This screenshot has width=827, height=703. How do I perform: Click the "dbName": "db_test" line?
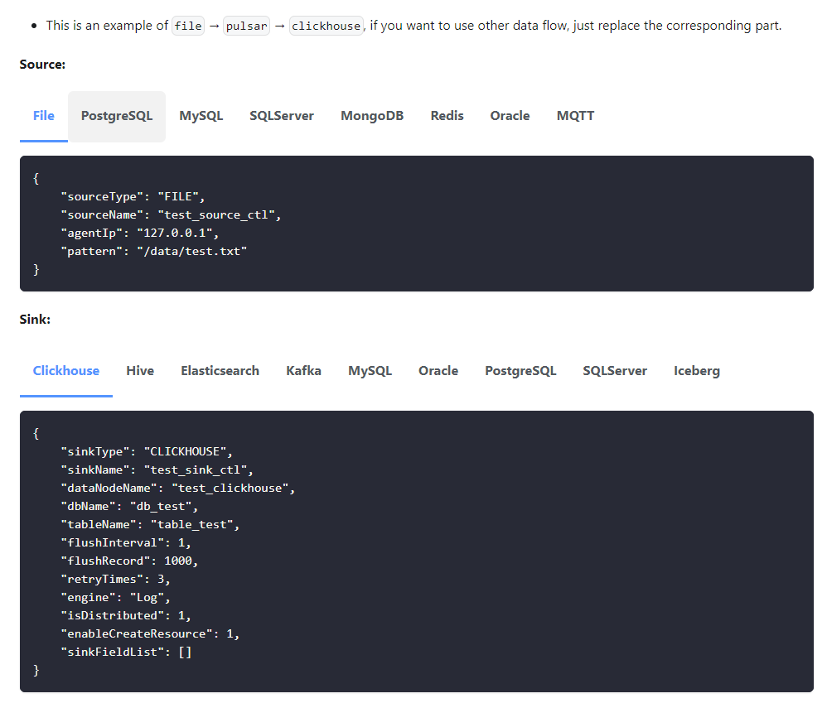pos(129,507)
